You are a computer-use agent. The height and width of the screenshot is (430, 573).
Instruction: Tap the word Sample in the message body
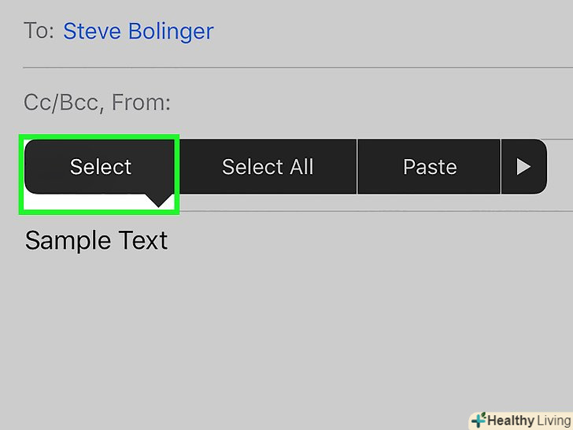65,240
